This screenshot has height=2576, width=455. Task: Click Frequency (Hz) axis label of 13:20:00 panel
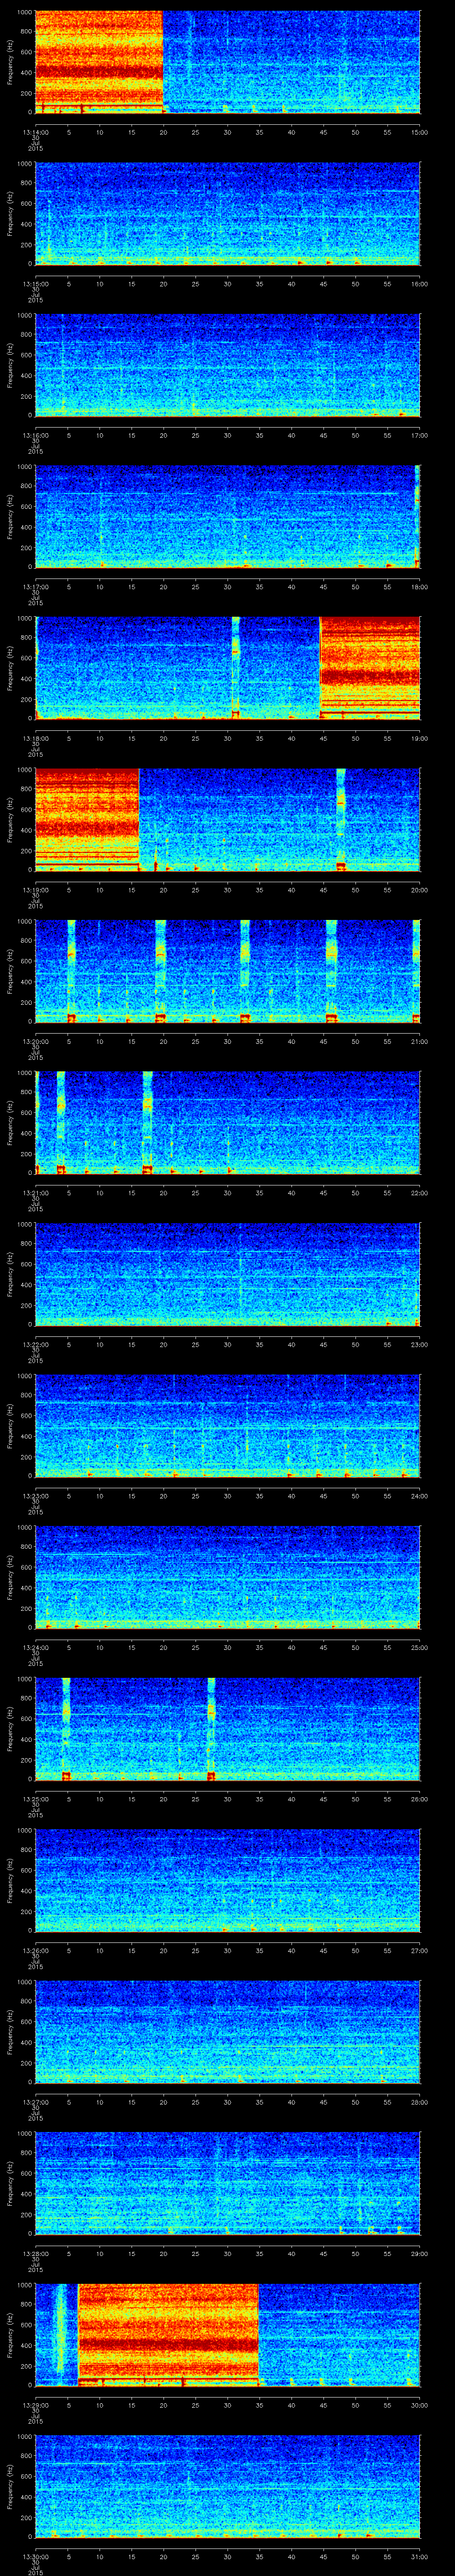11,971
